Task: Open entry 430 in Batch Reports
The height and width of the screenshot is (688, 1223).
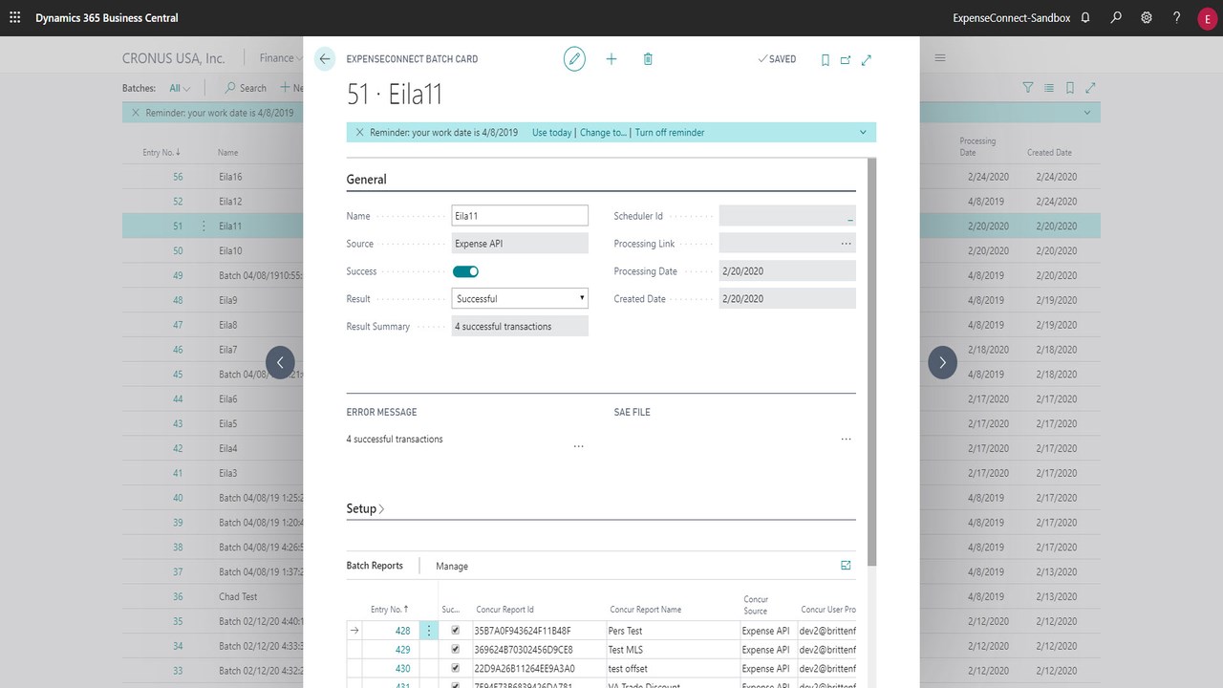Action: coord(402,669)
